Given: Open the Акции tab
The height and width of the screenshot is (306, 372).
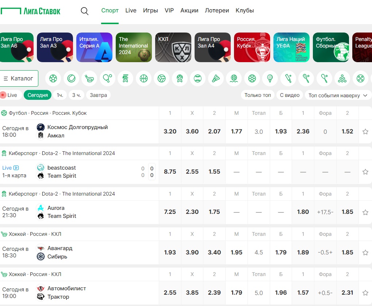Looking at the screenshot, I should (x=189, y=11).
